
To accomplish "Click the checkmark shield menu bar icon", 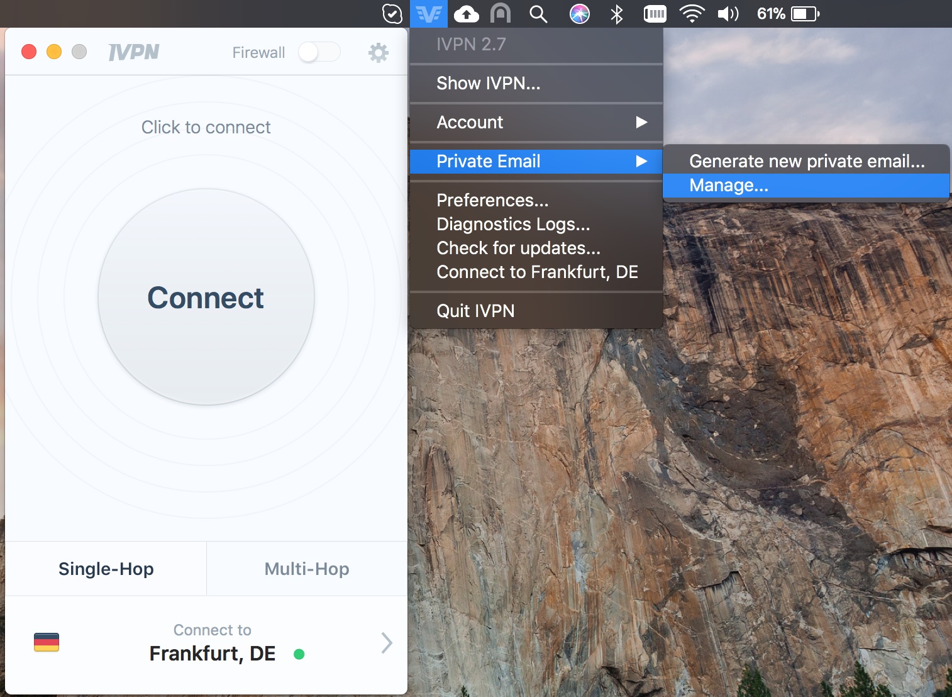I will [392, 13].
